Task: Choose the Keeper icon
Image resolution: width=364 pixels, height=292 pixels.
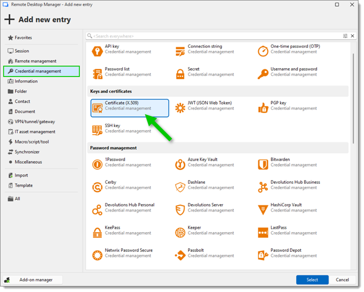Action: (x=180, y=233)
